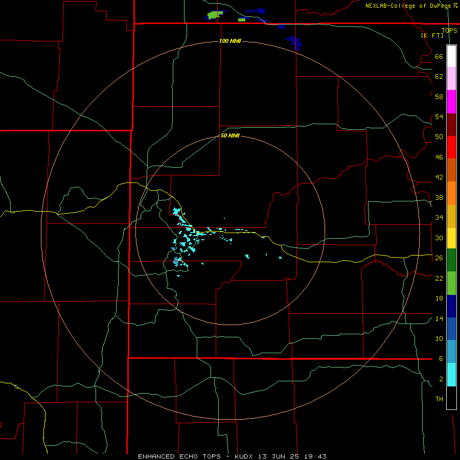Screen dimensions: 460x460
Task: Click the Enhanced Echo Tops KUDX caption
Action: (232, 456)
